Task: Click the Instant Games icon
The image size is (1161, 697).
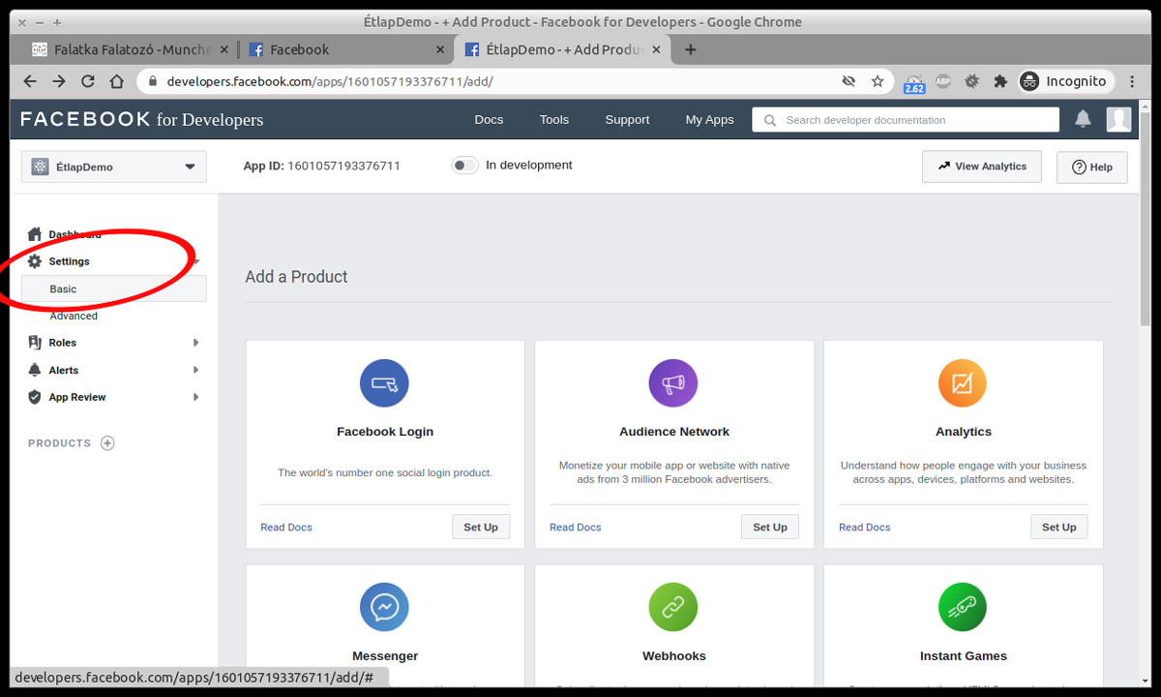Action: (962, 607)
